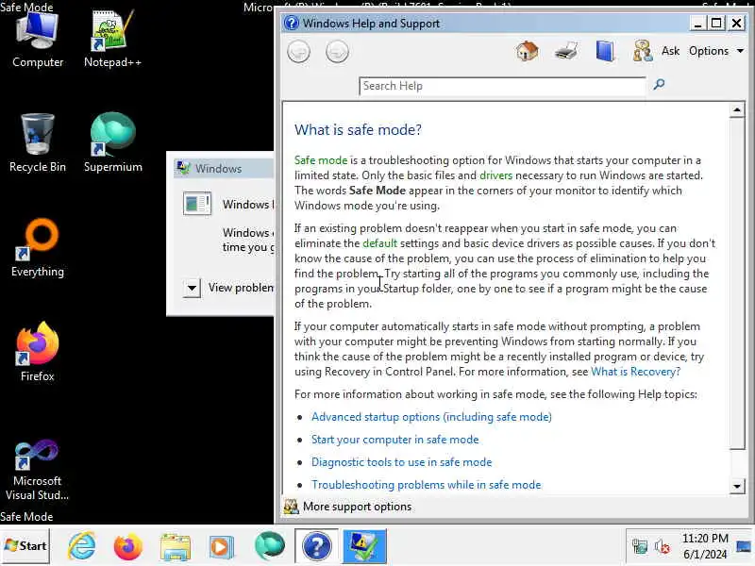Open the green Safe mode glossary term
This screenshot has width=755, height=566.
[x=321, y=160]
